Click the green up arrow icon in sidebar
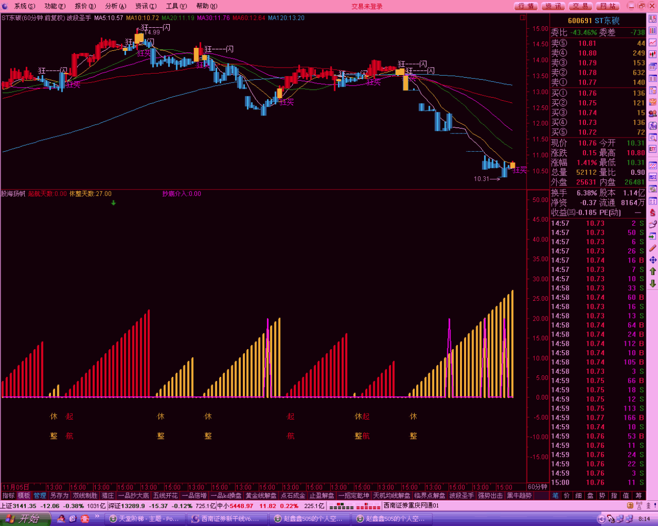The image size is (658, 526). pos(652,272)
